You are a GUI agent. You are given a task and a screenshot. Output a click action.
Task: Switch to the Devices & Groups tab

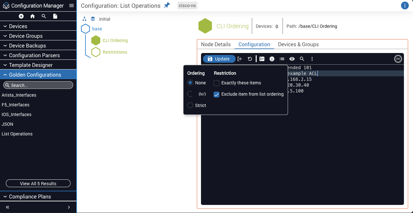click(x=298, y=45)
